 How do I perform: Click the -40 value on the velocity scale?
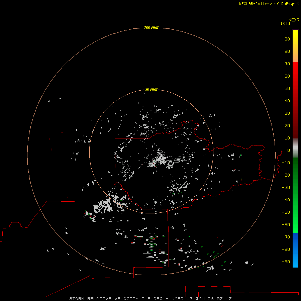pos(286,200)
